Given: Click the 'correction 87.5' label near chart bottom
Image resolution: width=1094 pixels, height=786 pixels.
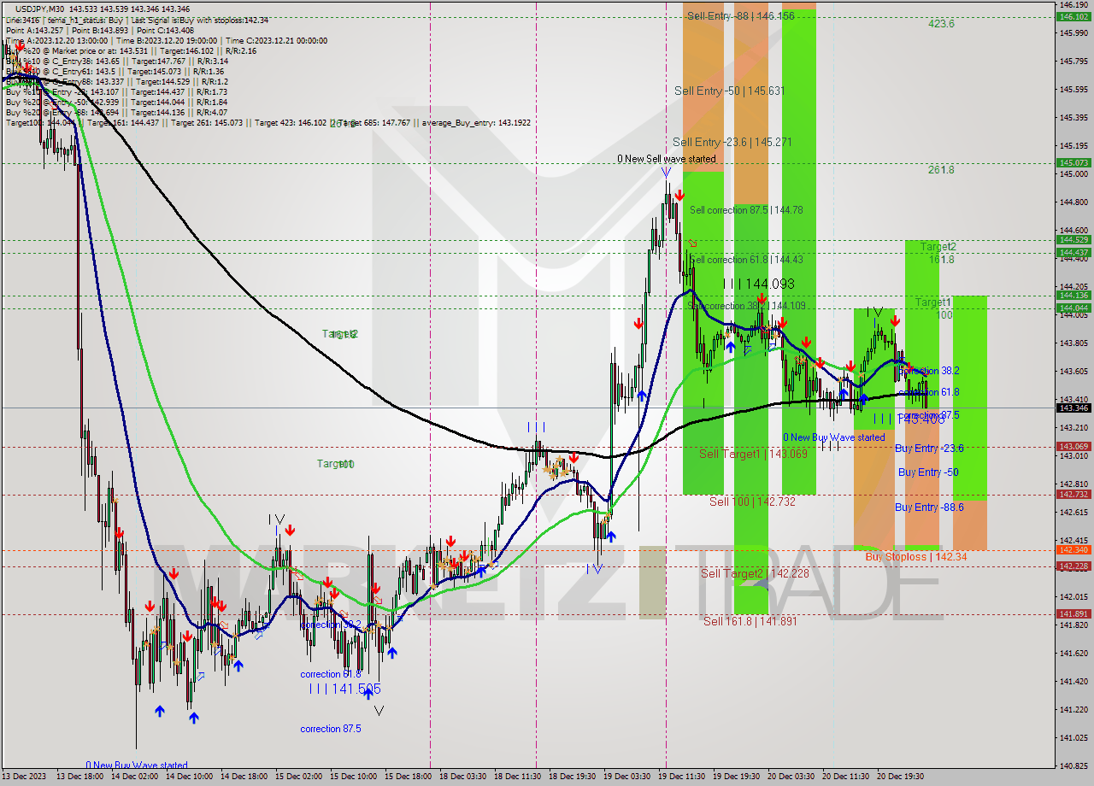Looking at the screenshot, I should (x=331, y=729).
